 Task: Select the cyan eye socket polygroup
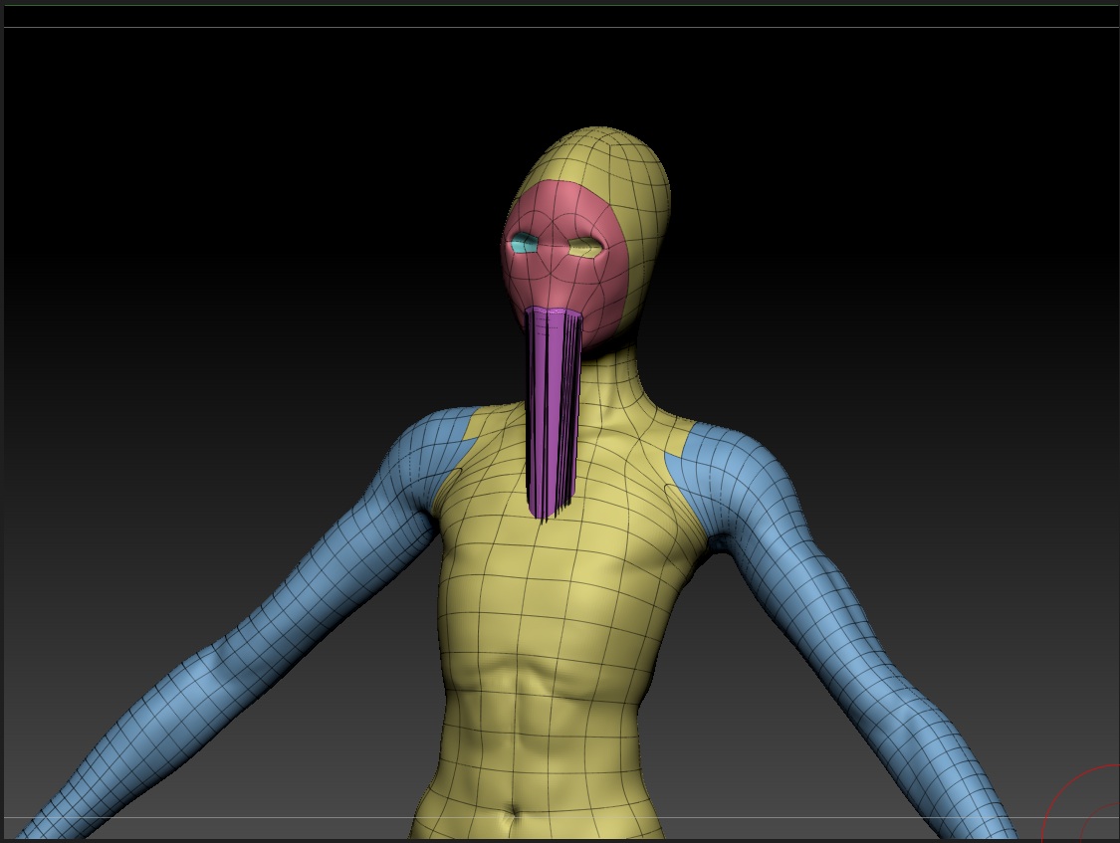click(525, 243)
